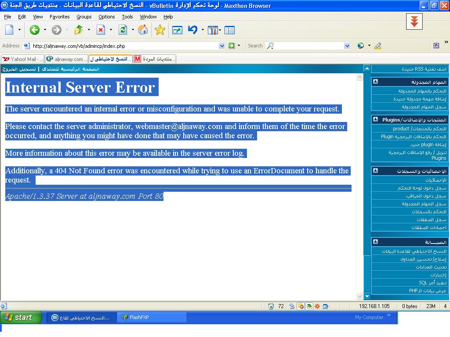
Task: Open the Favorites menu
Action: coord(59,17)
